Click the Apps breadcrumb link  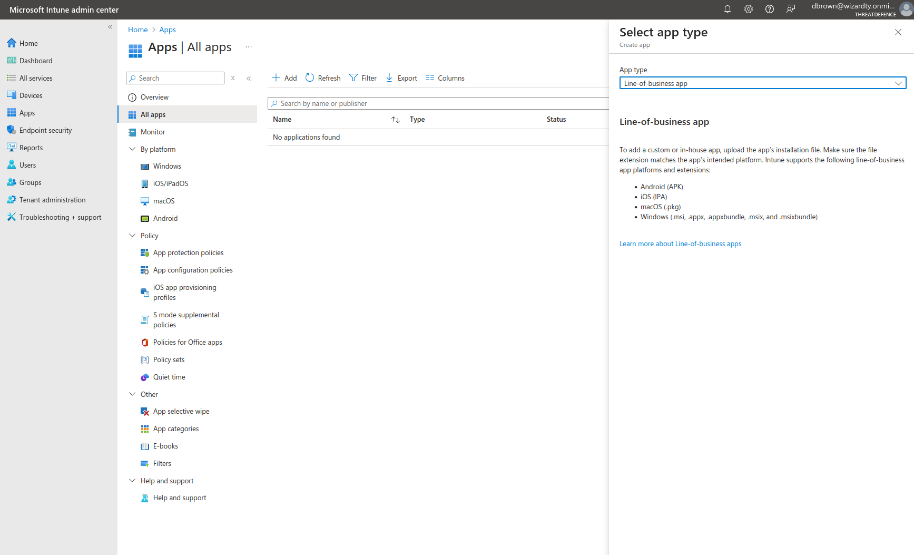point(168,30)
